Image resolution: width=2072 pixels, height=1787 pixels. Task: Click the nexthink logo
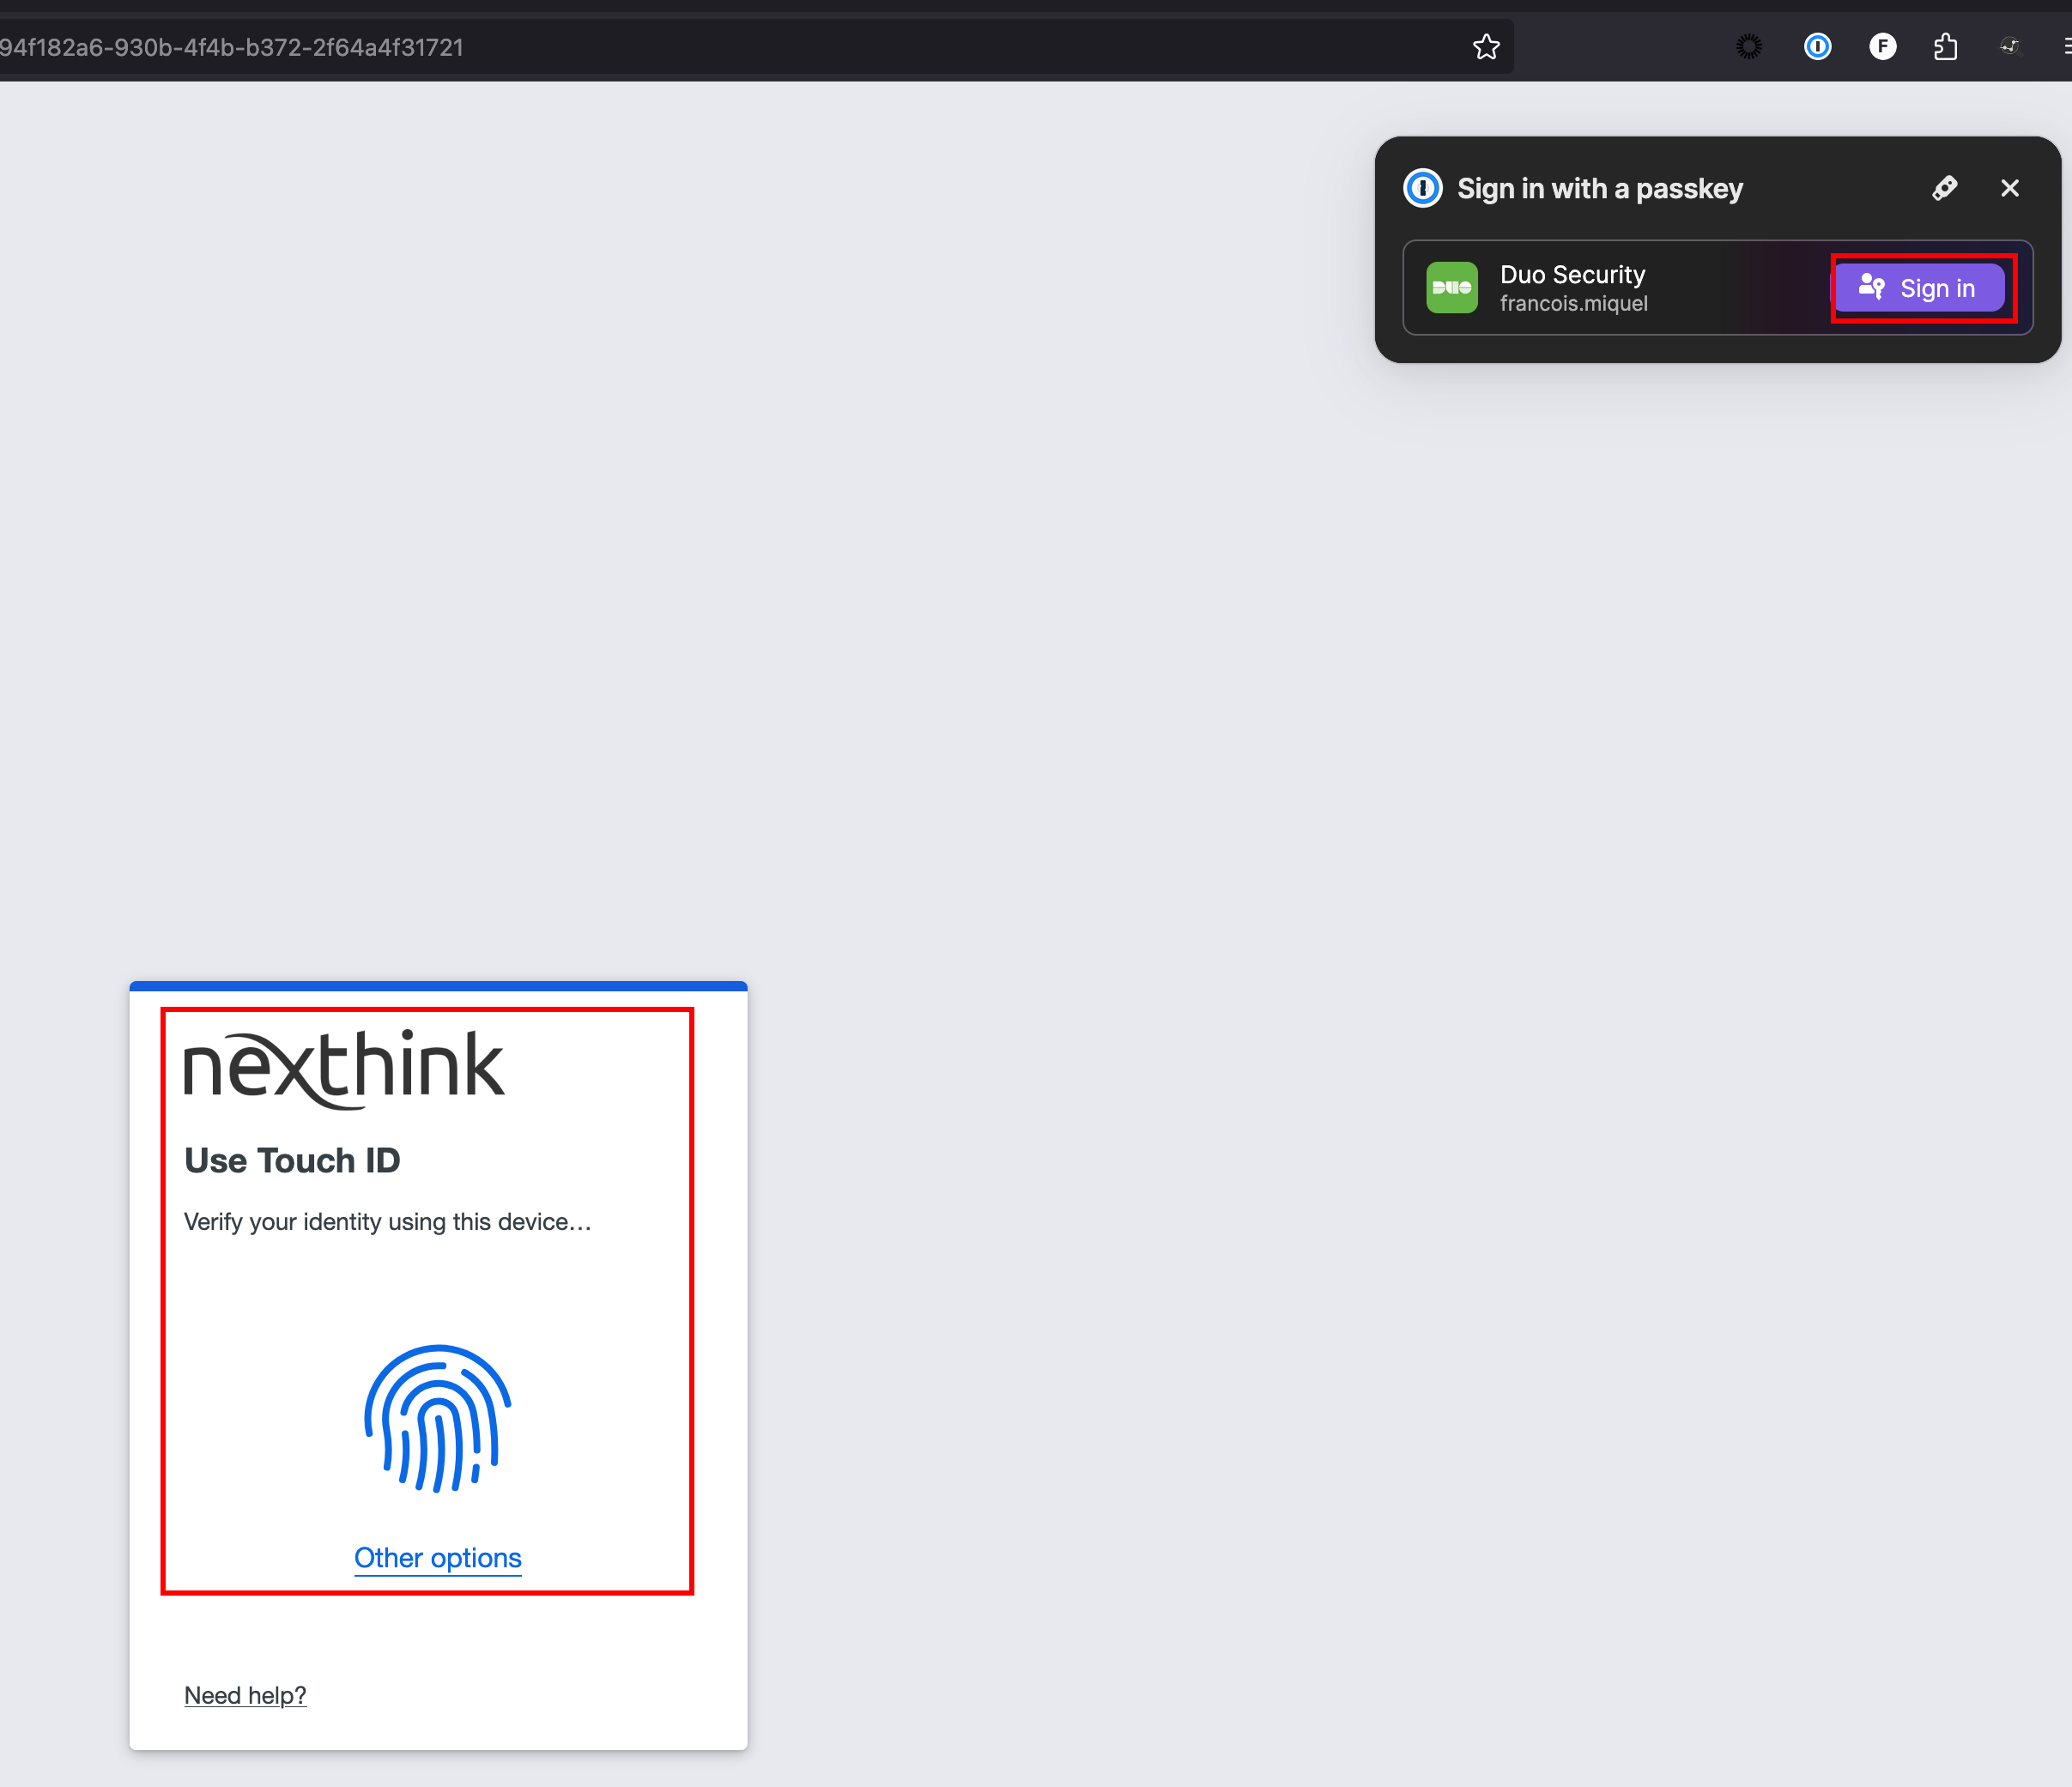[x=344, y=1068]
